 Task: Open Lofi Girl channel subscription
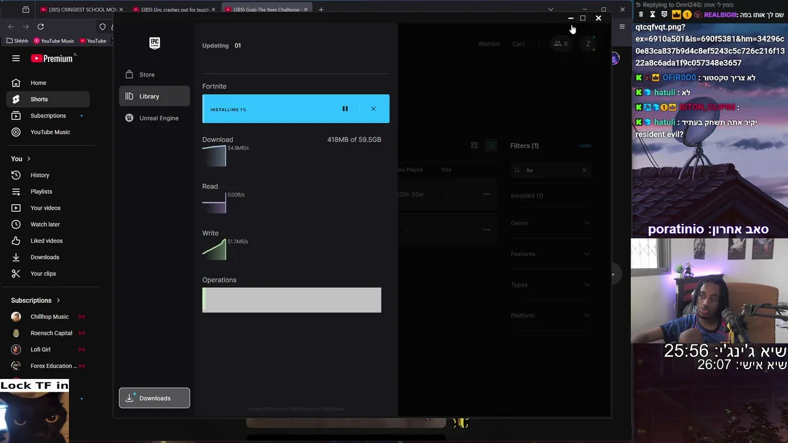48,349
